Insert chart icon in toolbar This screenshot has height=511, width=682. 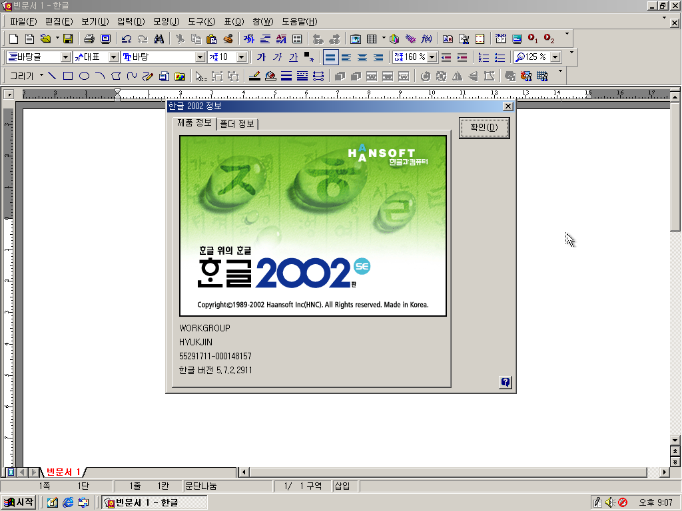[394, 39]
